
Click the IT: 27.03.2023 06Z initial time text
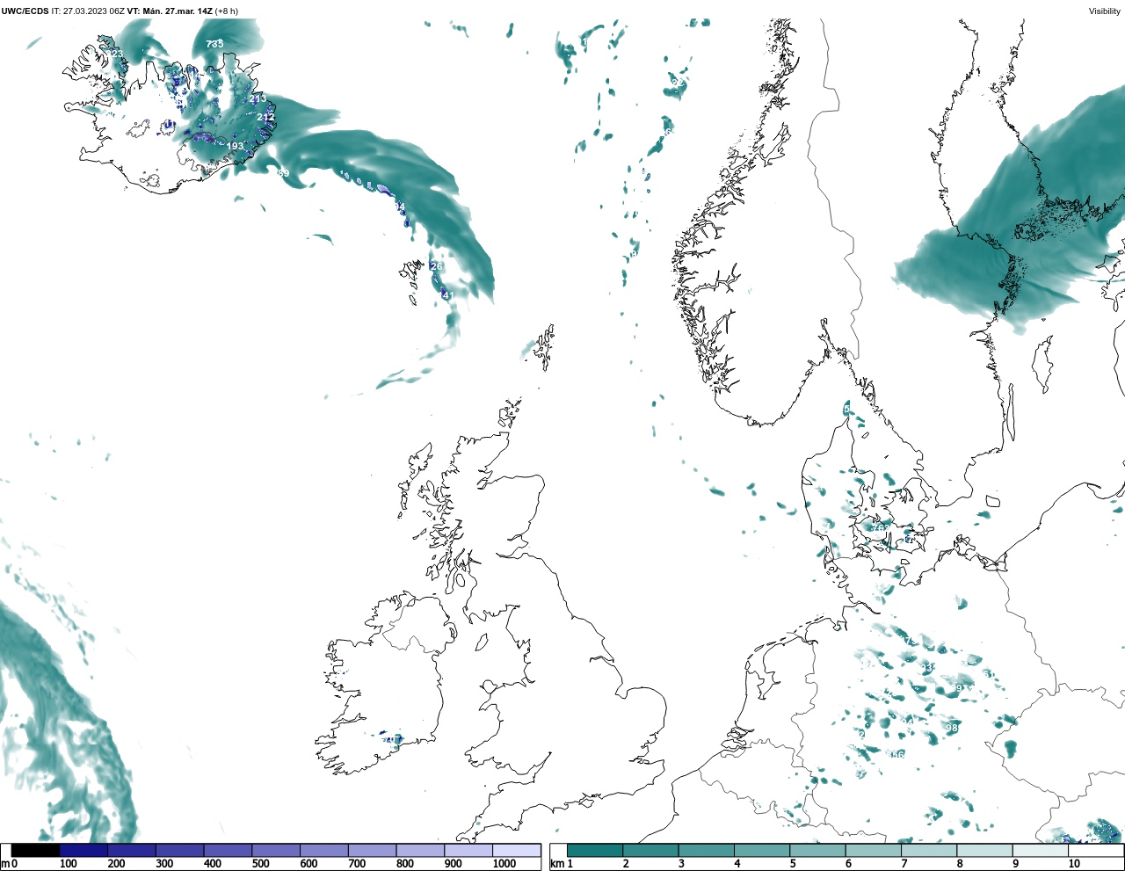pos(88,11)
